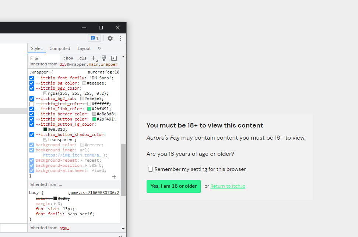Switch to the Computed tab
This screenshot has width=358, height=237.
[60, 48]
